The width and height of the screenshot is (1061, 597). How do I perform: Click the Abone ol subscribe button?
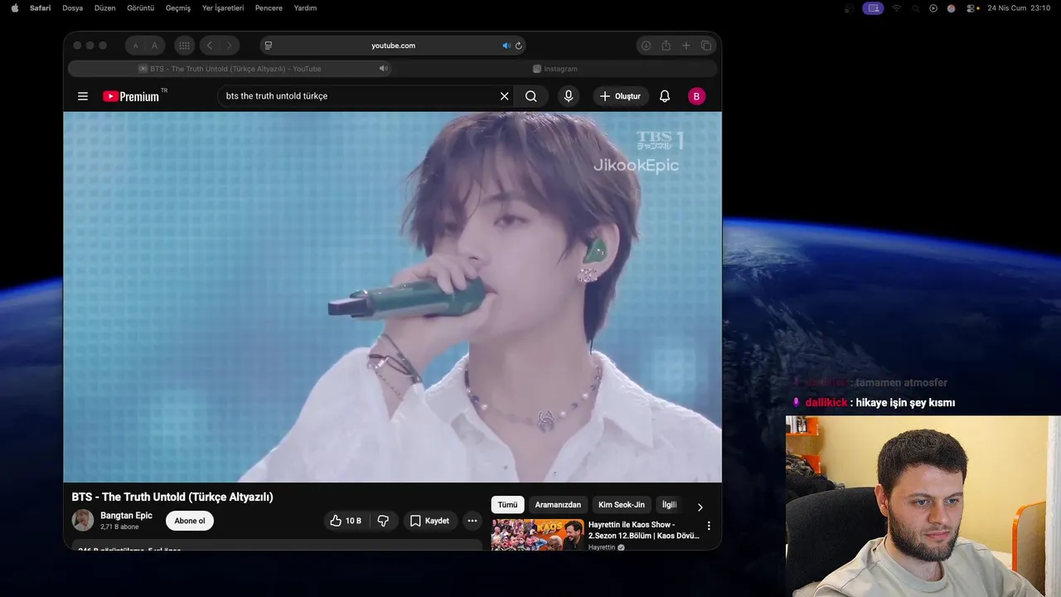190,521
